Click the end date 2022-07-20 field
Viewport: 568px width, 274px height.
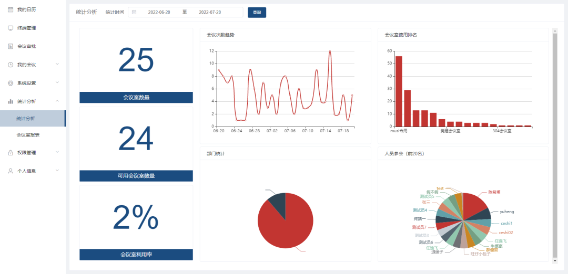coord(210,12)
